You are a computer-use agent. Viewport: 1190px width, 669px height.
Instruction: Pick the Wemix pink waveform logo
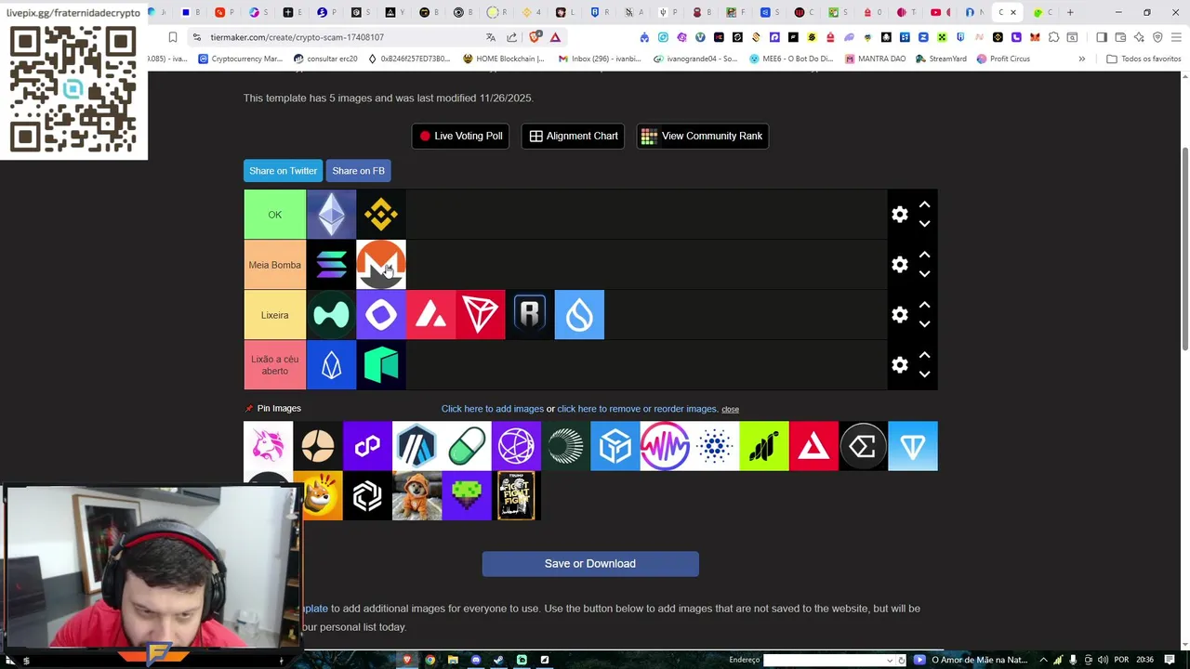[665, 446]
